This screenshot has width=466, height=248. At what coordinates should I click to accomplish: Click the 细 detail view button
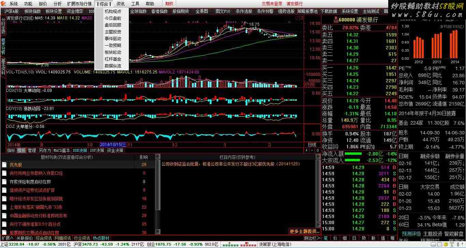pos(345,238)
